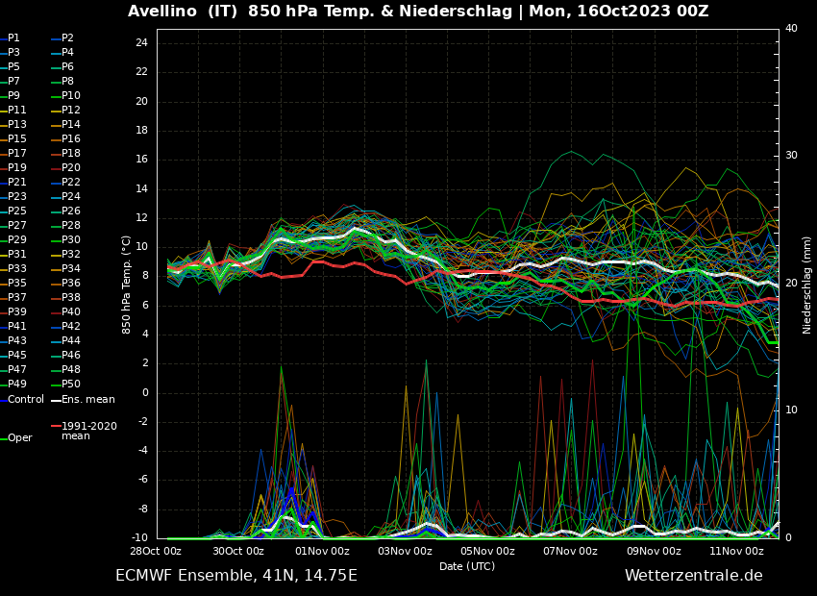Select the P12 legend label
Image resolution: width=817 pixels, height=596 pixels.
pyautogui.click(x=71, y=111)
